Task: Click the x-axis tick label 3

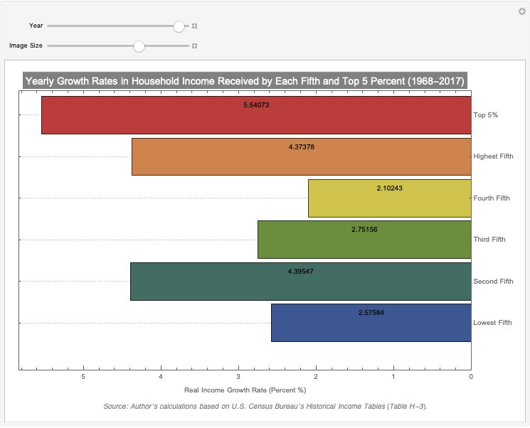Action: [238, 377]
